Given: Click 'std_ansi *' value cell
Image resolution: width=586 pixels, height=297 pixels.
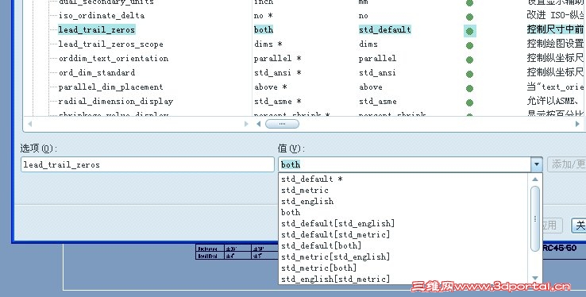Looking at the screenshot, I should coord(277,73).
